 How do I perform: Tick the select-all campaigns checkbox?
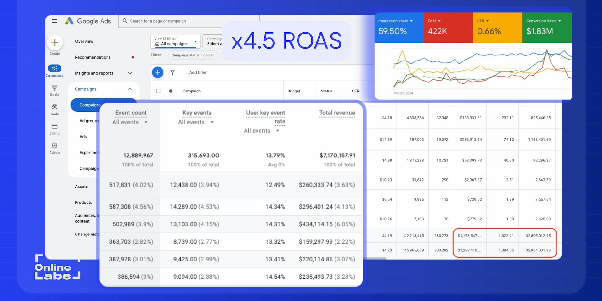click(159, 91)
